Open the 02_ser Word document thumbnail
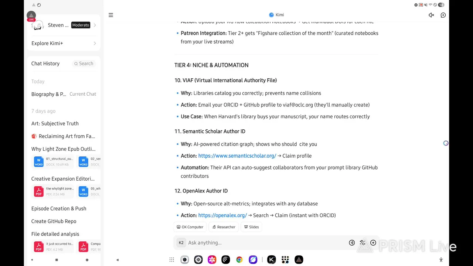473x266 pixels. coord(89,161)
